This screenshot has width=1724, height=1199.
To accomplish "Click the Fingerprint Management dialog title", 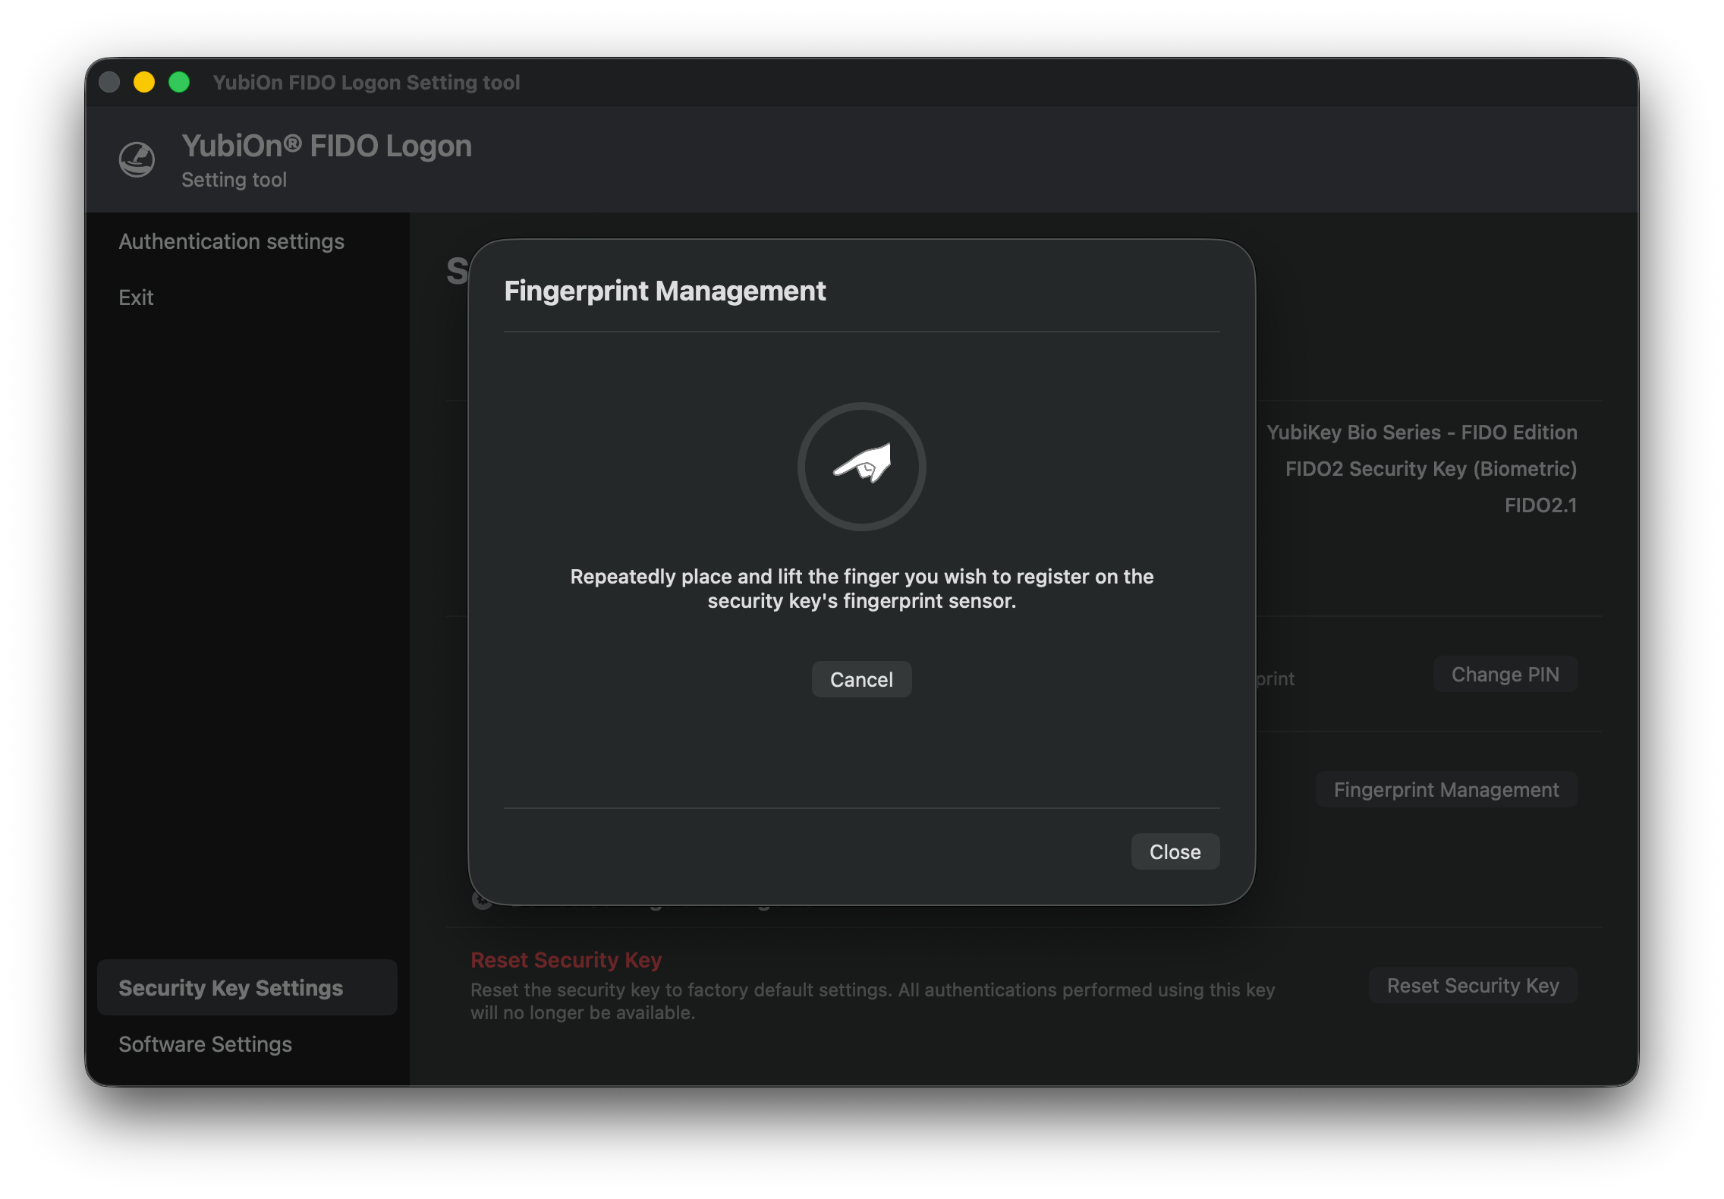I will 665,291.
